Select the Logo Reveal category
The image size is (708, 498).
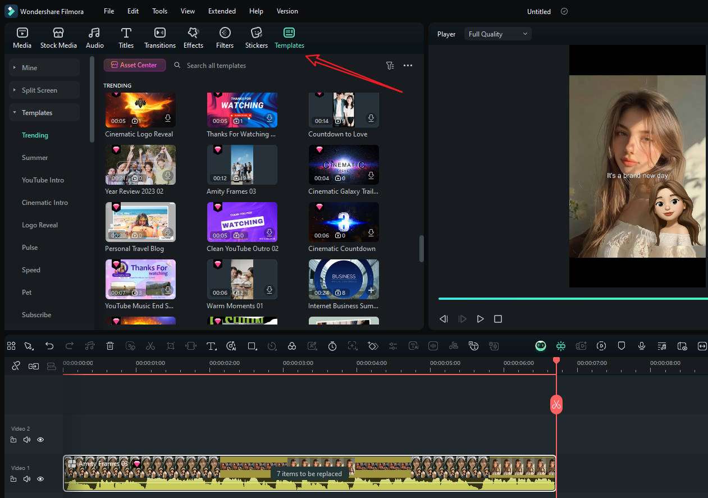[x=40, y=225]
